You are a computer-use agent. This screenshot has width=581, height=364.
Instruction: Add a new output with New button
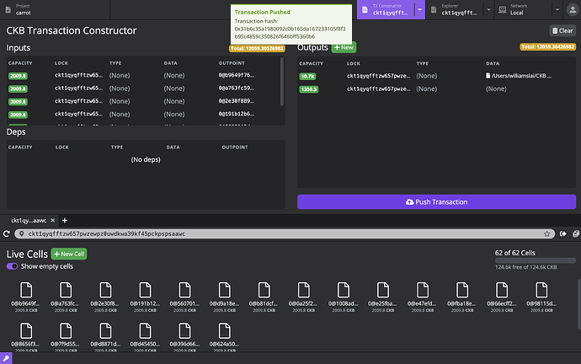click(344, 47)
